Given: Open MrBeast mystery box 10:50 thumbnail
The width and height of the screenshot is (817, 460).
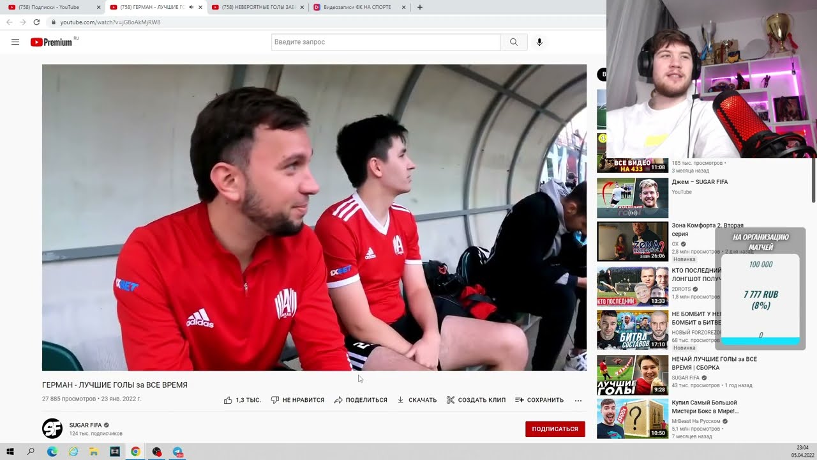Looking at the screenshot, I should [633, 418].
